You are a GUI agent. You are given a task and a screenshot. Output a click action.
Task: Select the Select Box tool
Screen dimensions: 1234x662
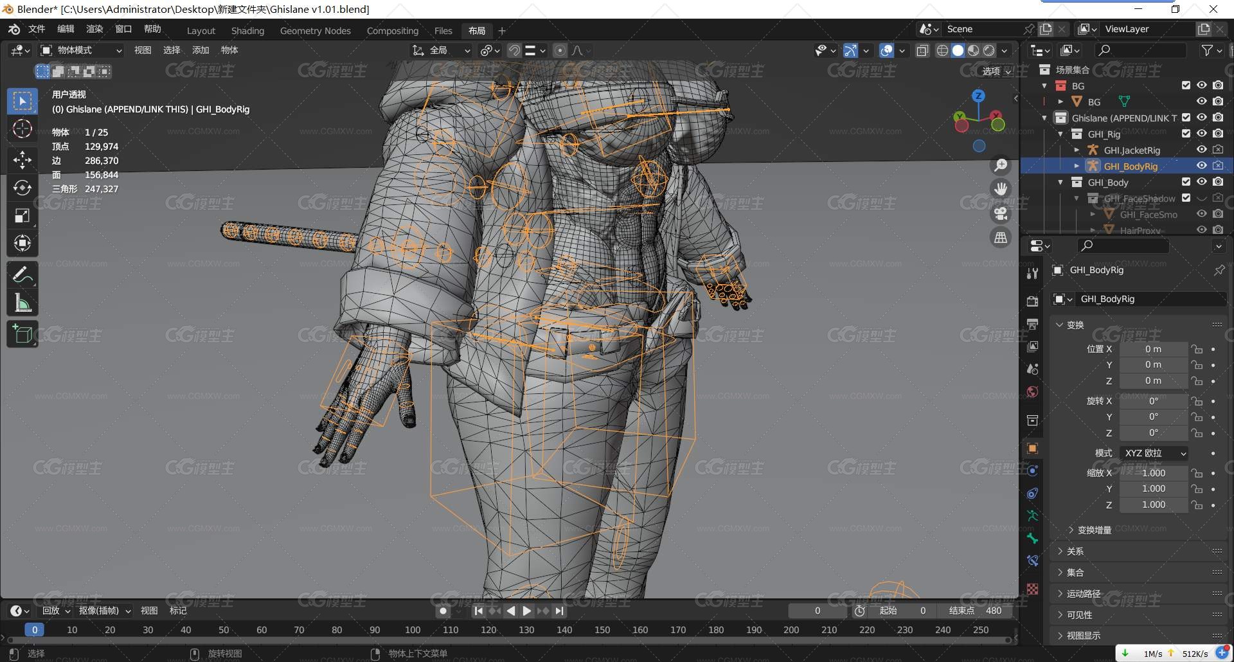22,102
